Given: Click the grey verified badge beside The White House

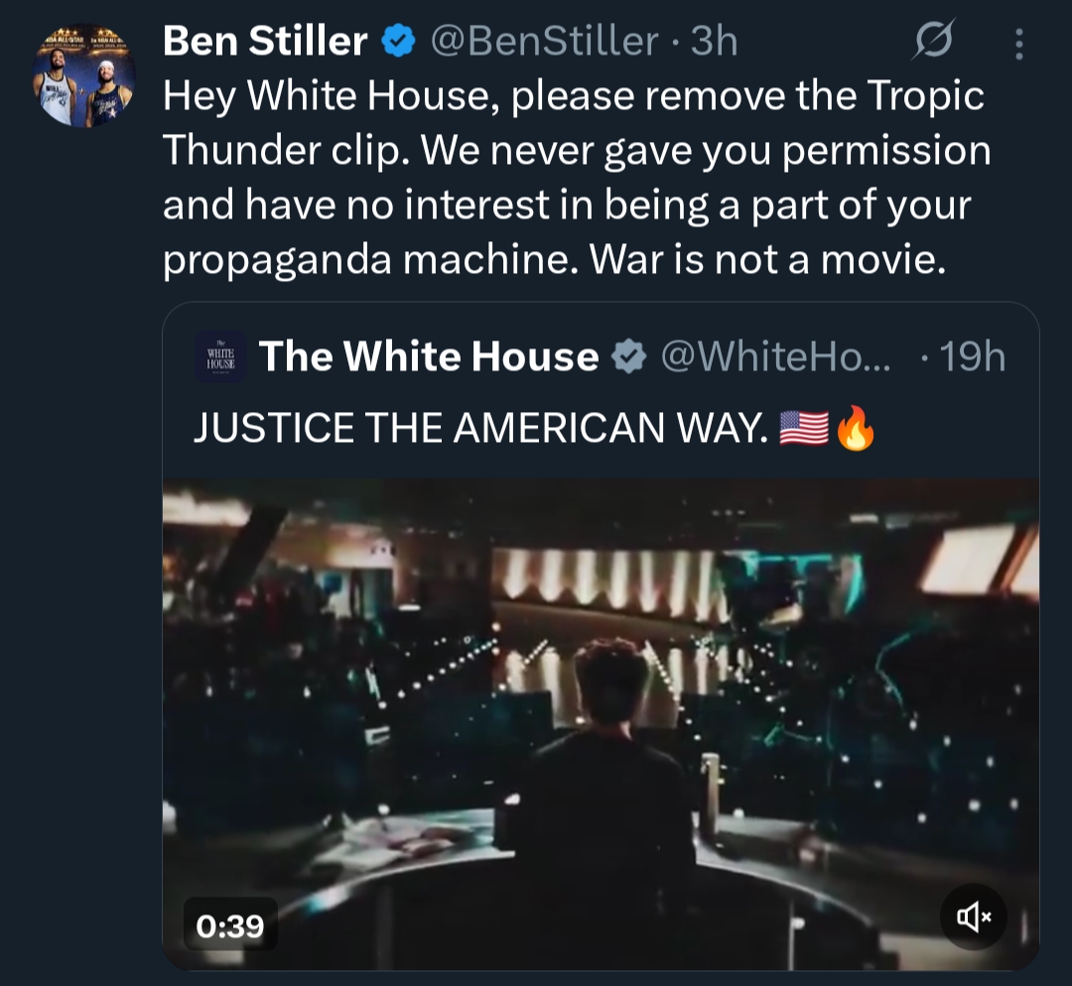Looking at the screenshot, I should (x=628, y=357).
